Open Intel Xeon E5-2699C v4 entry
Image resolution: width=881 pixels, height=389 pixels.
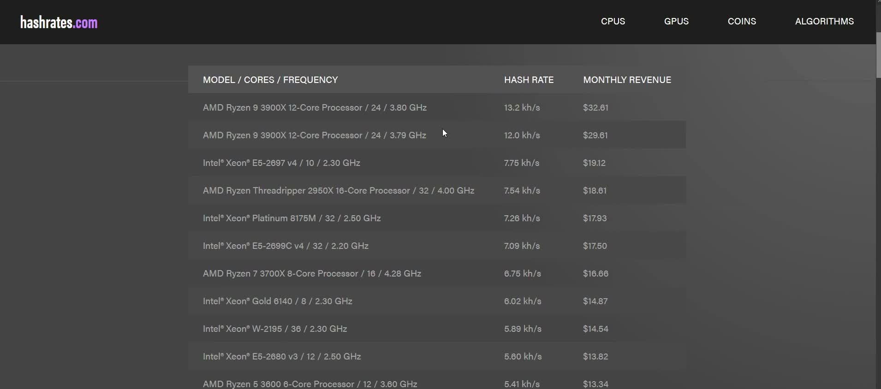(x=286, y=246)
